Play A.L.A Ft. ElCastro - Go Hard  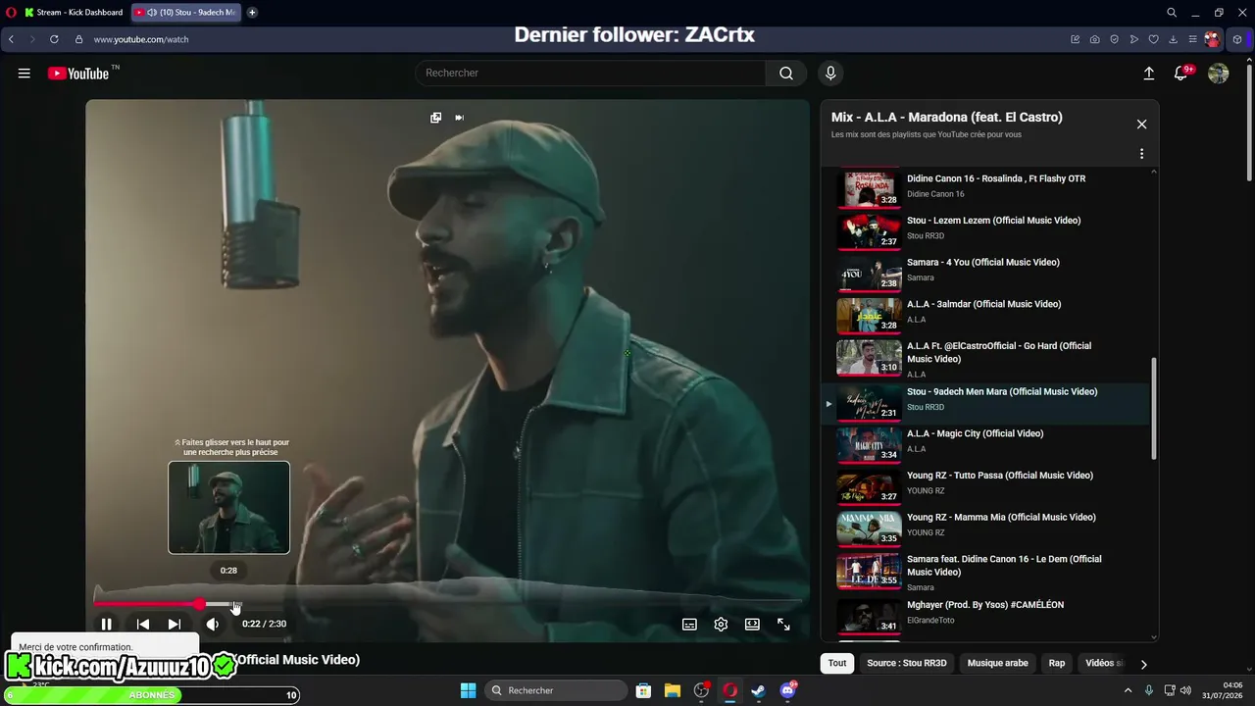point(985,358)
